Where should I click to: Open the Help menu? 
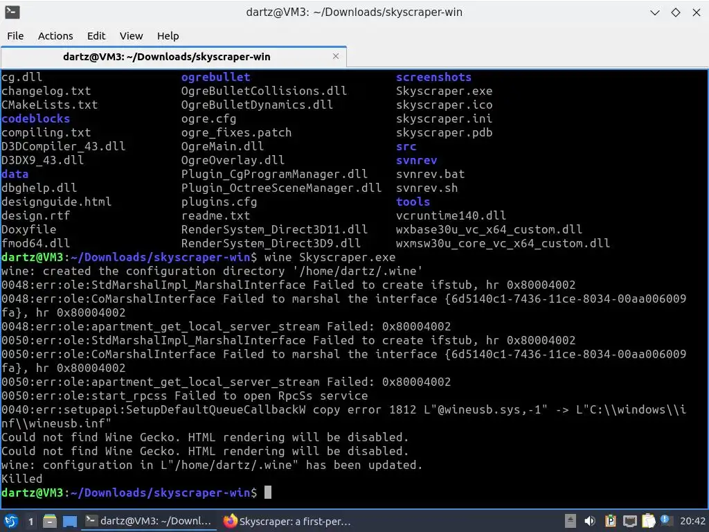pos(168,36)
